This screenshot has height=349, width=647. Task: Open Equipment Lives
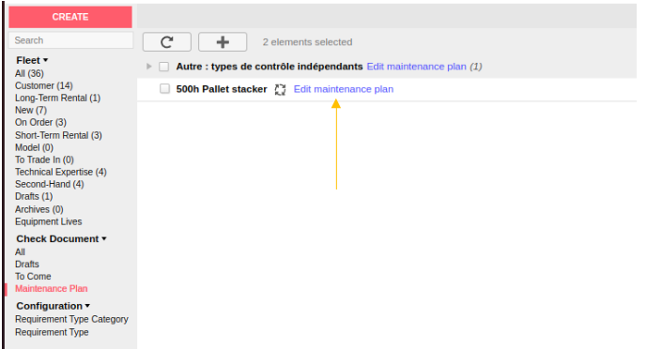coord(48,221)
